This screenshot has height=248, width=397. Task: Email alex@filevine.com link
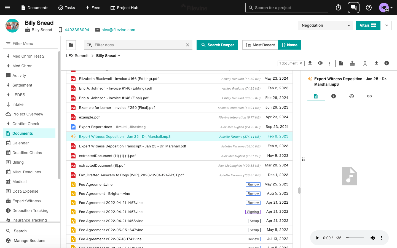pyautogui.click(x=118, y=30)
